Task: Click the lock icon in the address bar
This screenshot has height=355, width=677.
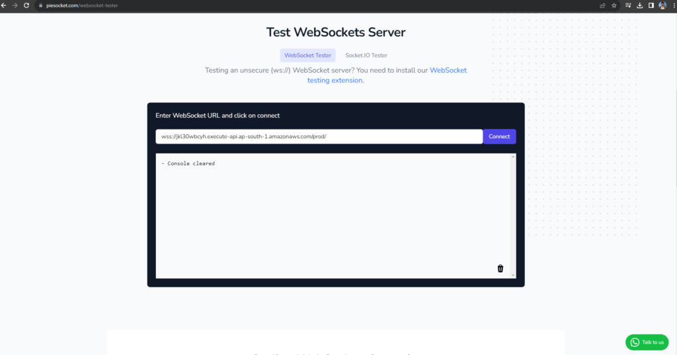Action: pos(40,5)
